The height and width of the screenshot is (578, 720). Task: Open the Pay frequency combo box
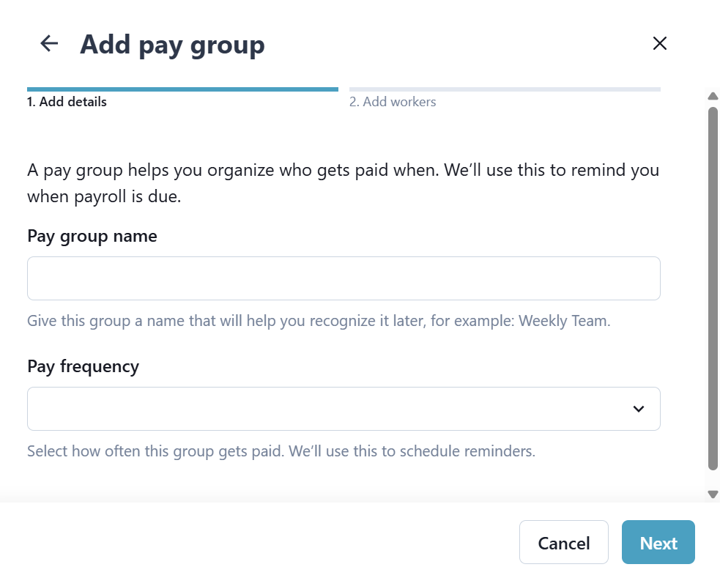pyautogui.click(x=330, y=409)
